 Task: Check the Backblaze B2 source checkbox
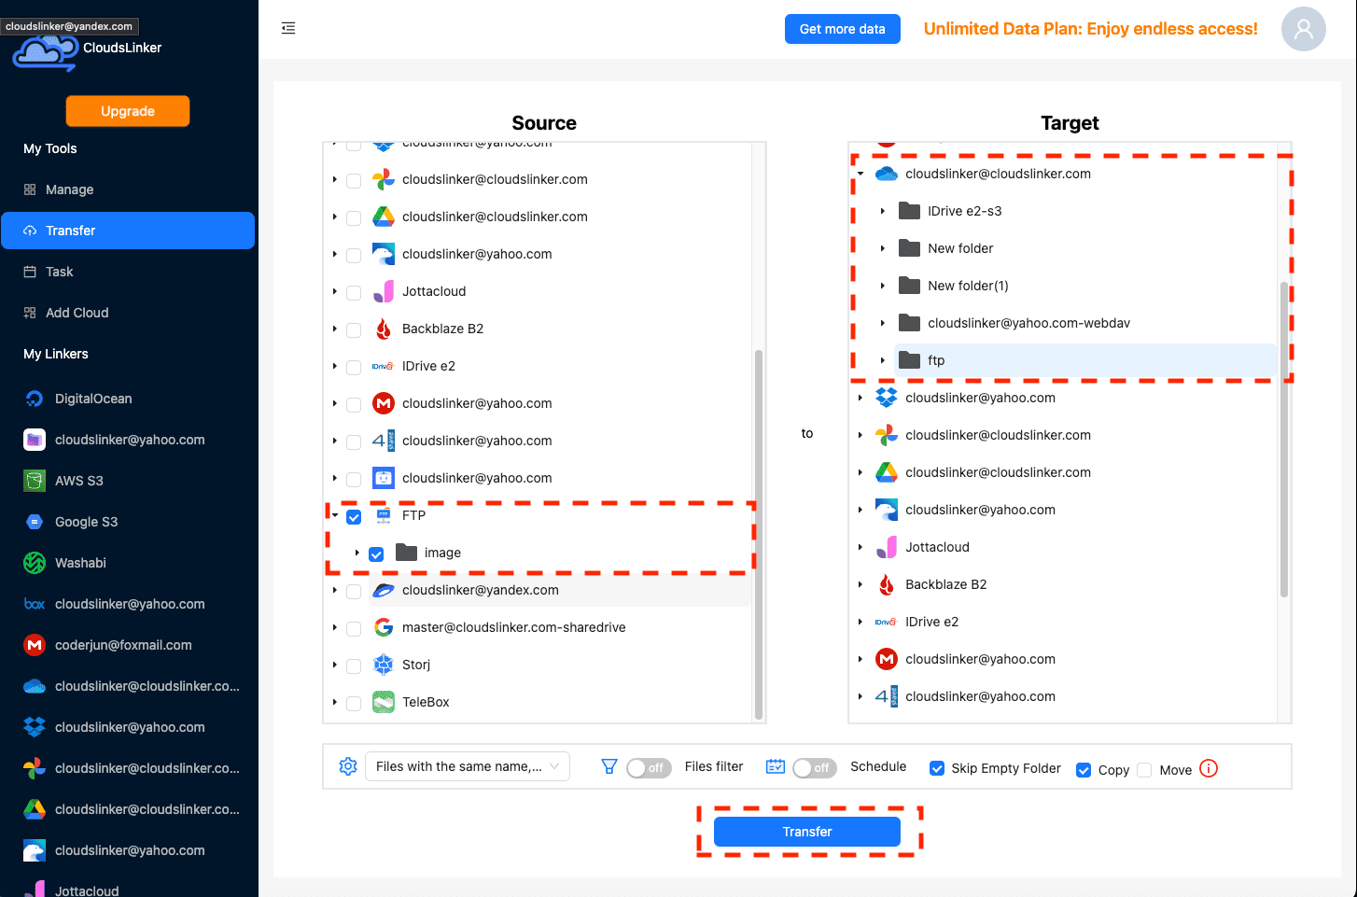354,329
